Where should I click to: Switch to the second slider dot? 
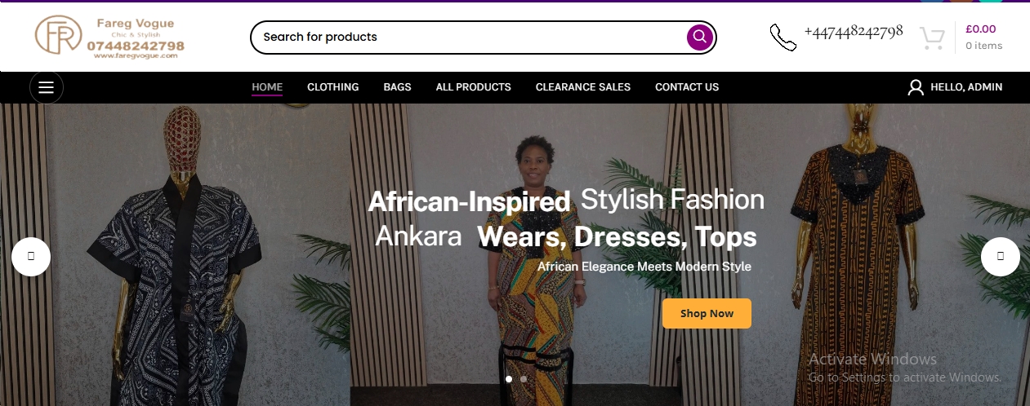524,379
